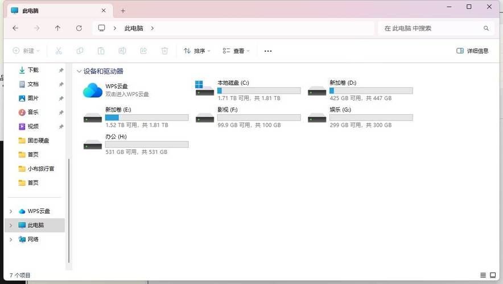Click the Copy toolbar icon
The image size is (503, 284).
point(80,51)
